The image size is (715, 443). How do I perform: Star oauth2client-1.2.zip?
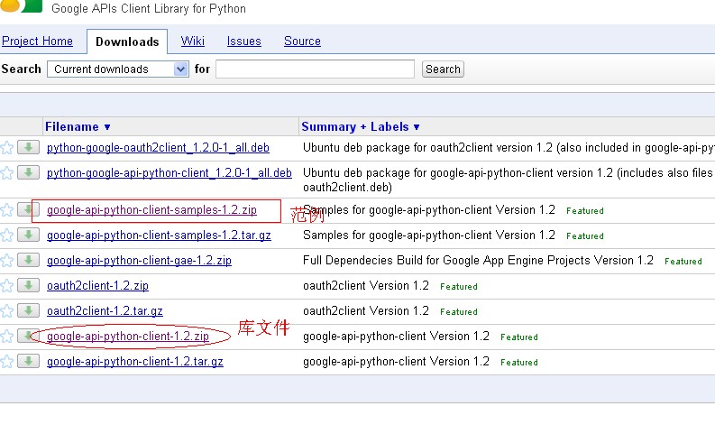[x=6, y=286]
